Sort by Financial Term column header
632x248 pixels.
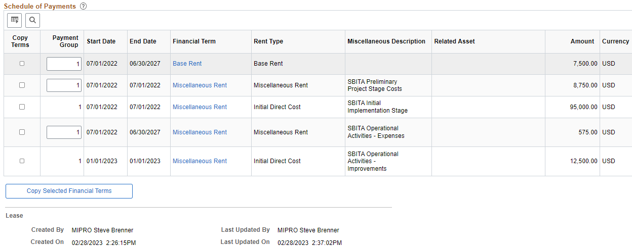click(194, 41)
